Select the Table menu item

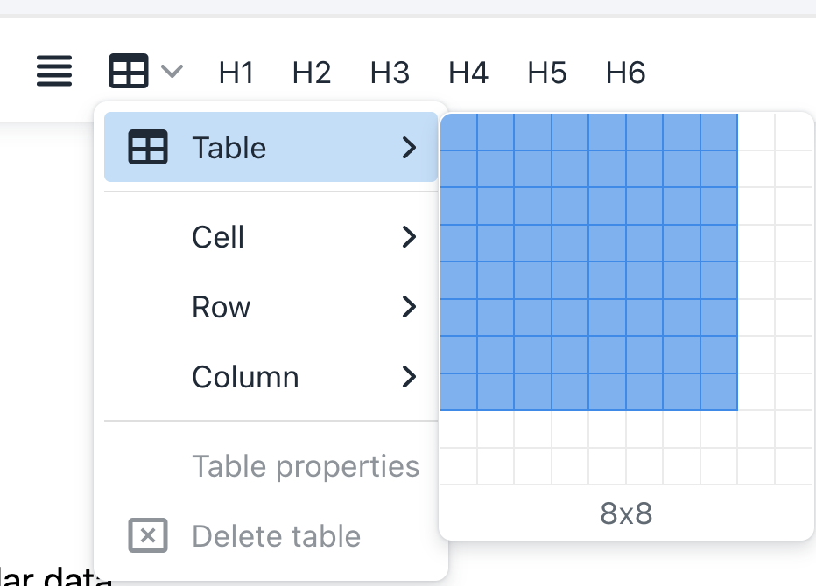pyautogui.click(x=271, y=147)
